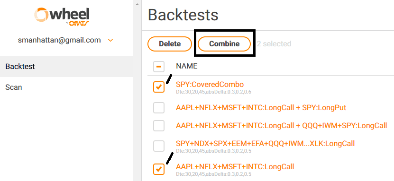The height and width of the screenshot is (181, 394).
Task: Uncheck the AAPL+NFLX+MSFT+INTC:LongCall checkbox
Action: point(159,169)
